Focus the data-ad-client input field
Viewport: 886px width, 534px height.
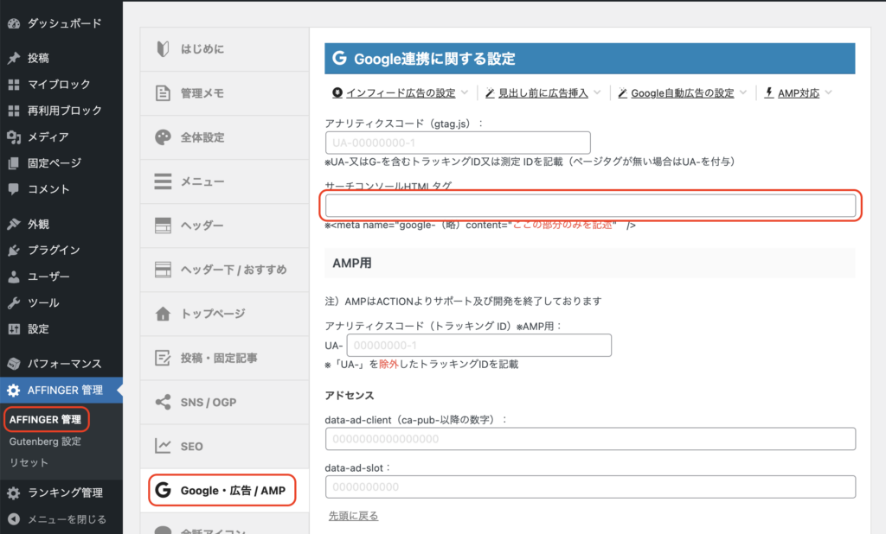pyautogui.click(x=590, y=439)
